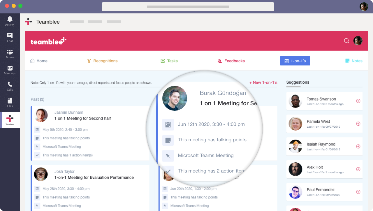This screenshot has height=211, width=373.
Task: Open the Home tab
Action: tap(39, 61)
